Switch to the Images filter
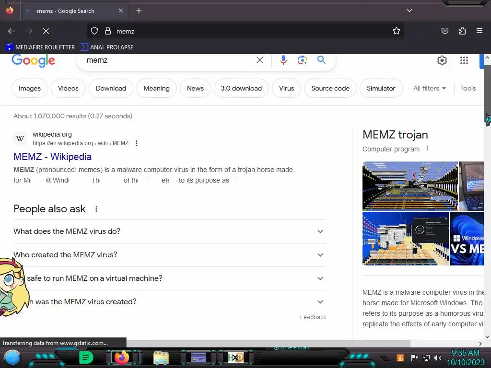 tap(30, 88)
